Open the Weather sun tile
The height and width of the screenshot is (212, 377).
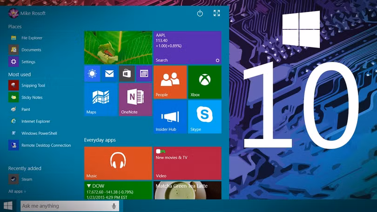pos(92,73)
